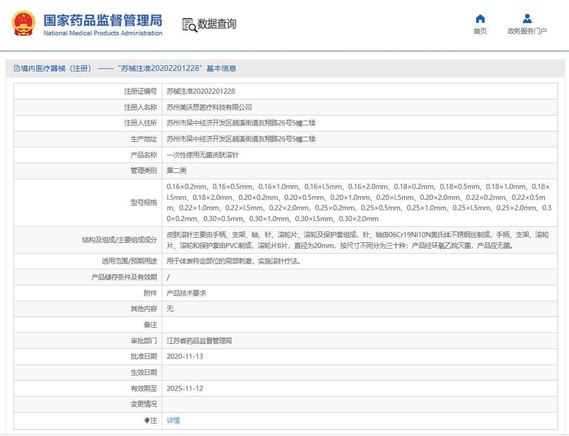Click the registrant name 苏州美沃思医疗科技有限公司

coord(209,107)
